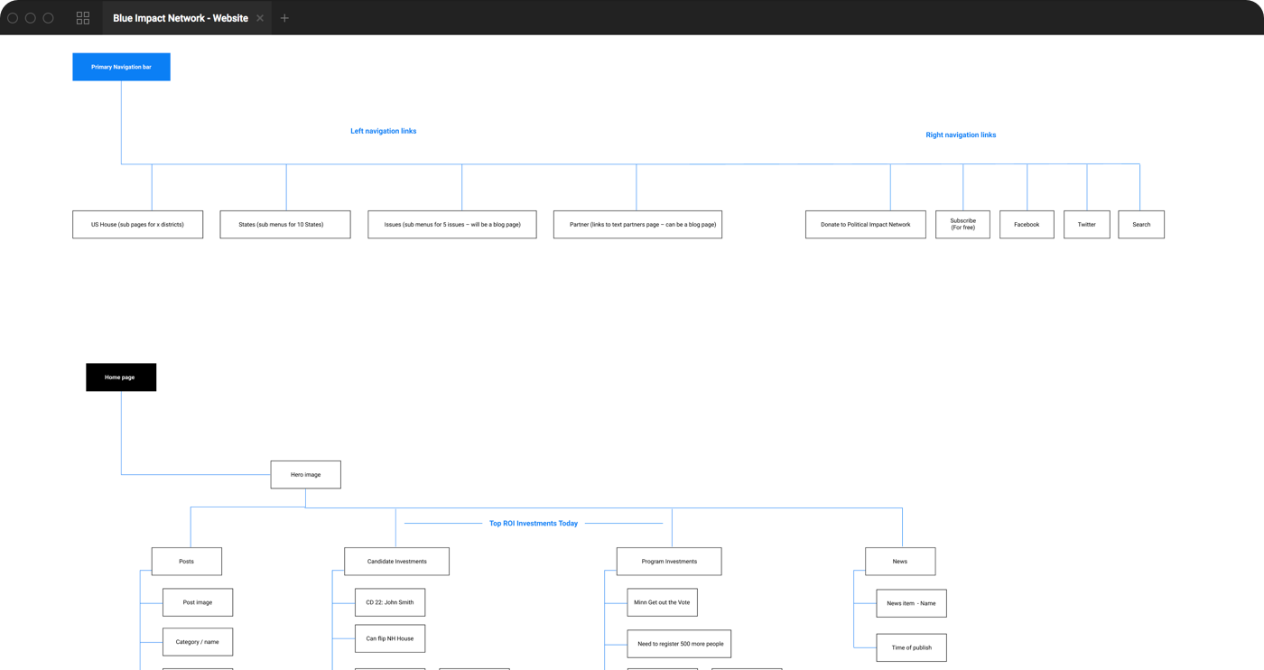The width and height of the screenshot is (1264, 670).
Task: Open the grid view icon in title bar
Action: tap(83, 18)
